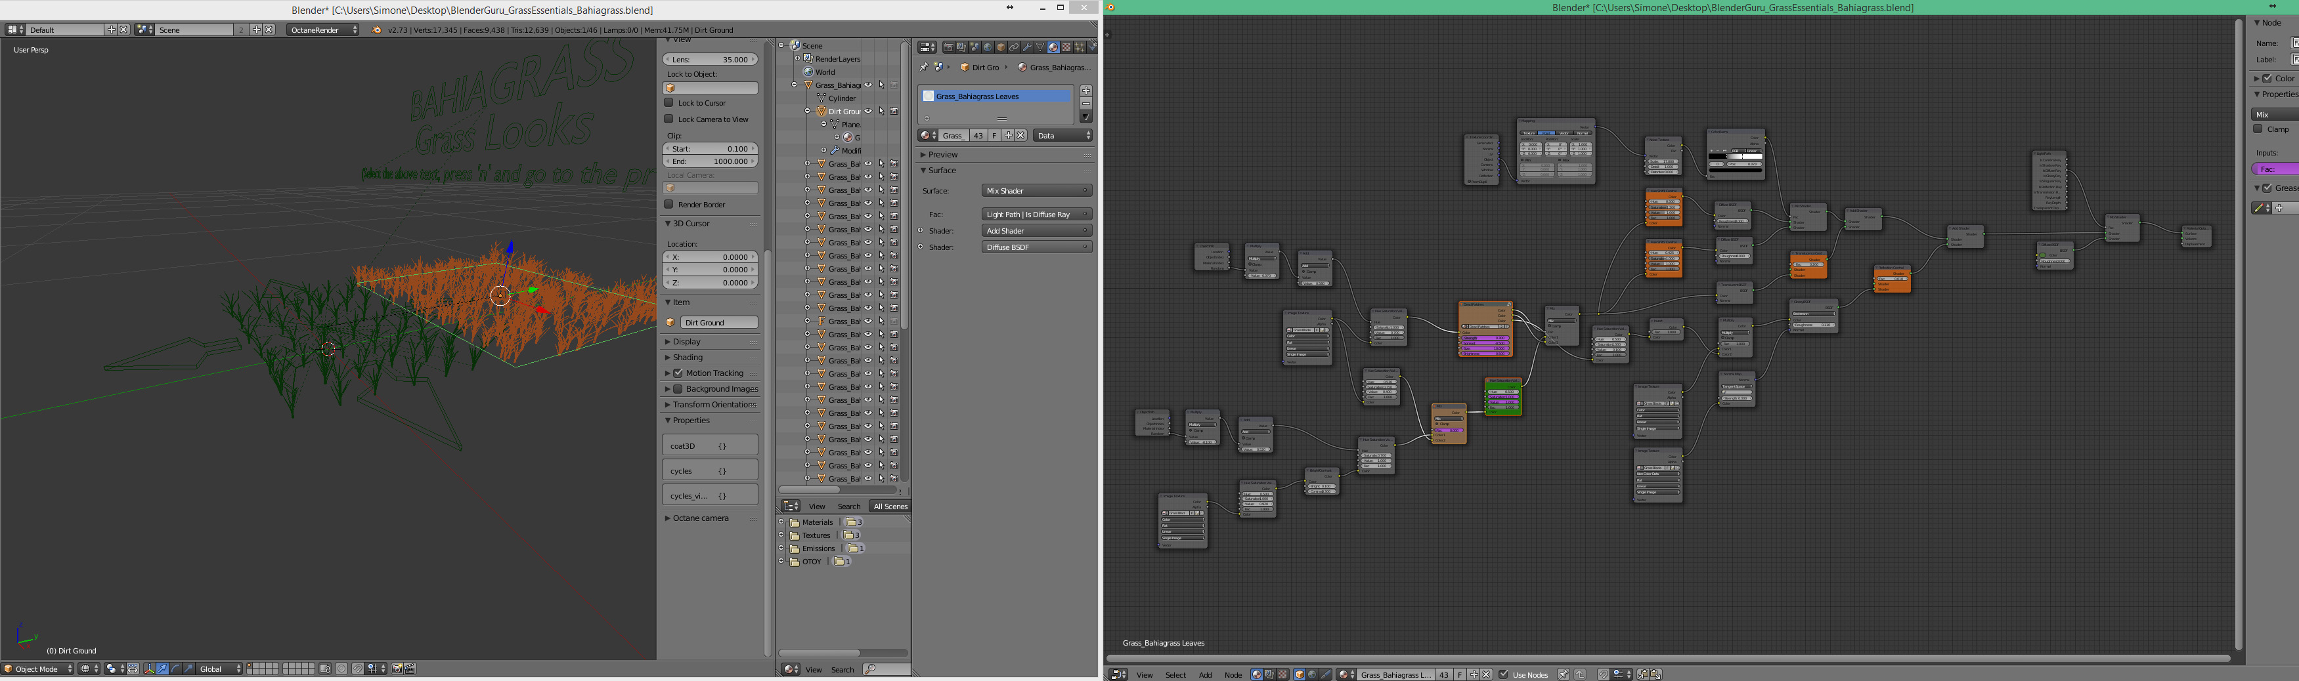The height and width of the screenshot is (681, 2299).
Task: Open the Surface Mix Shader dropdown
Action: (1037, 191)
